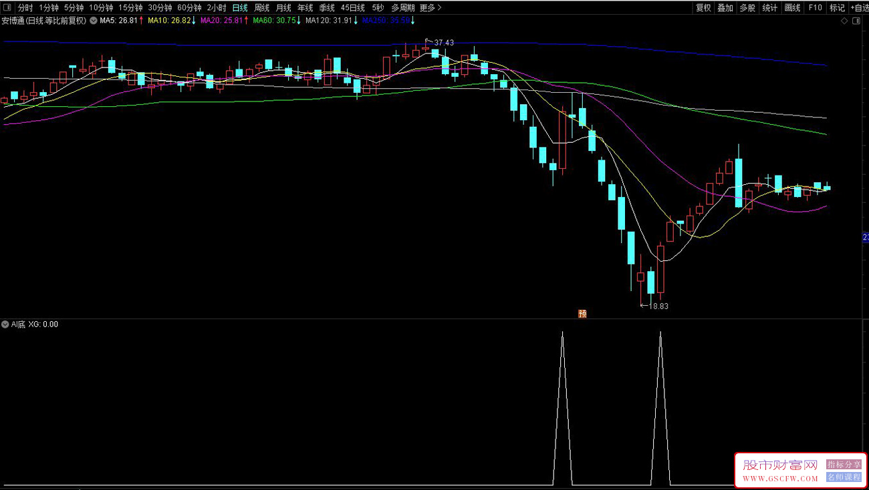Open the 多股 multi-stock view
The image size is (869, 490).
point(747,8)
